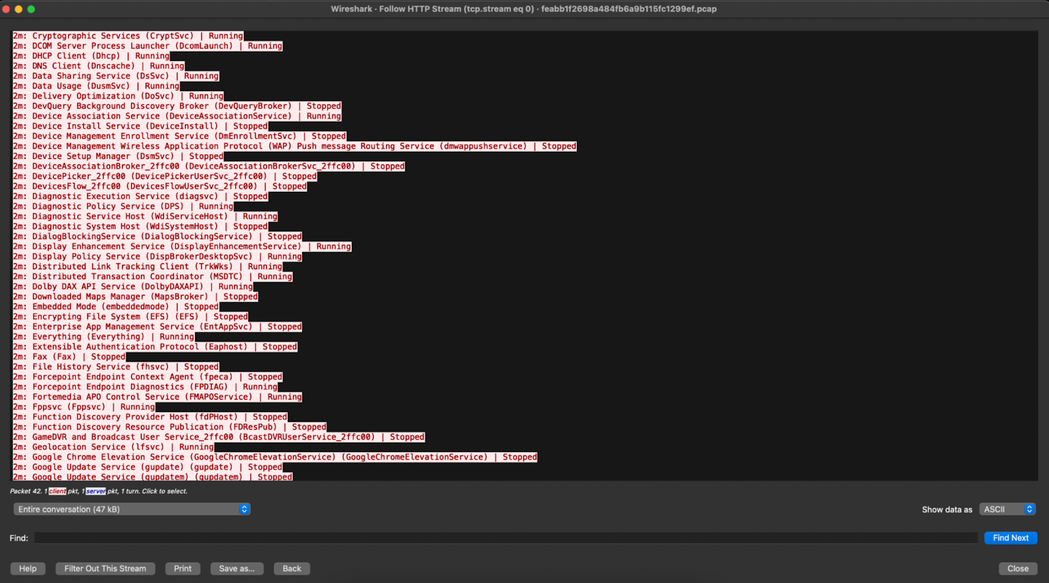Viewport: 1049px width, 583px height.
Task: Select the Dolby DAX API Service line
Action: tap(133, 286)
